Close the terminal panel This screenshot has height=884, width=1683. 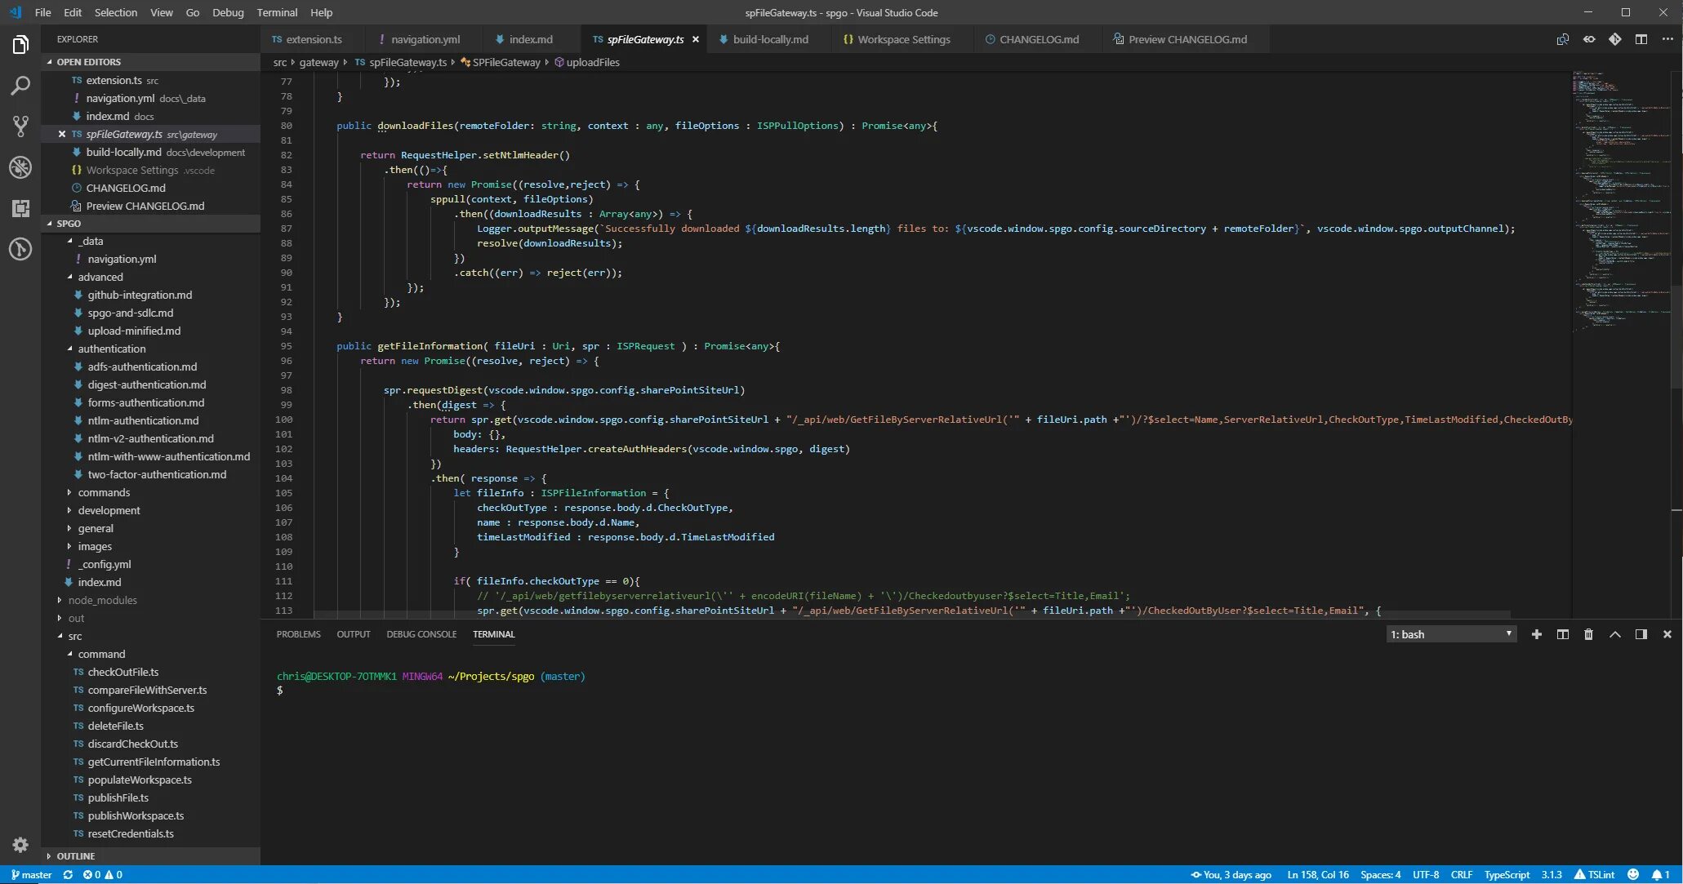pos(1667,634)
